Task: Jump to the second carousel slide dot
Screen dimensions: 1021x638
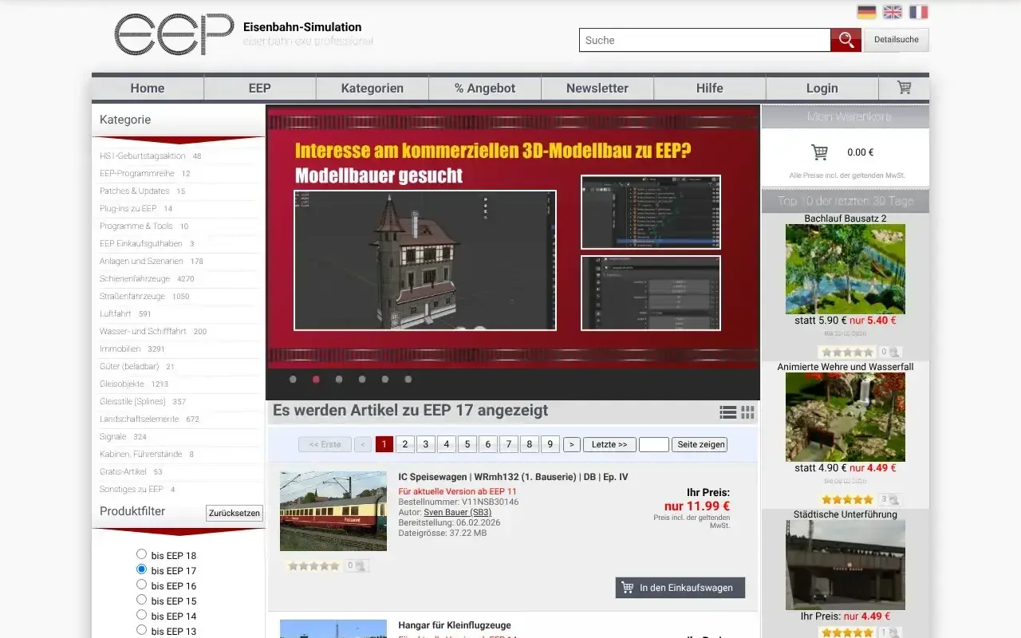Action: tap(315, 380)
